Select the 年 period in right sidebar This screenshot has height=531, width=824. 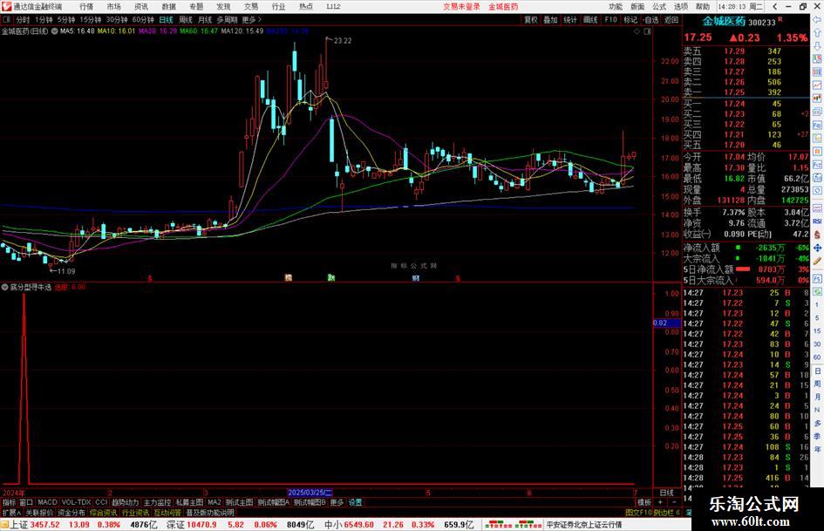[817, 450]
